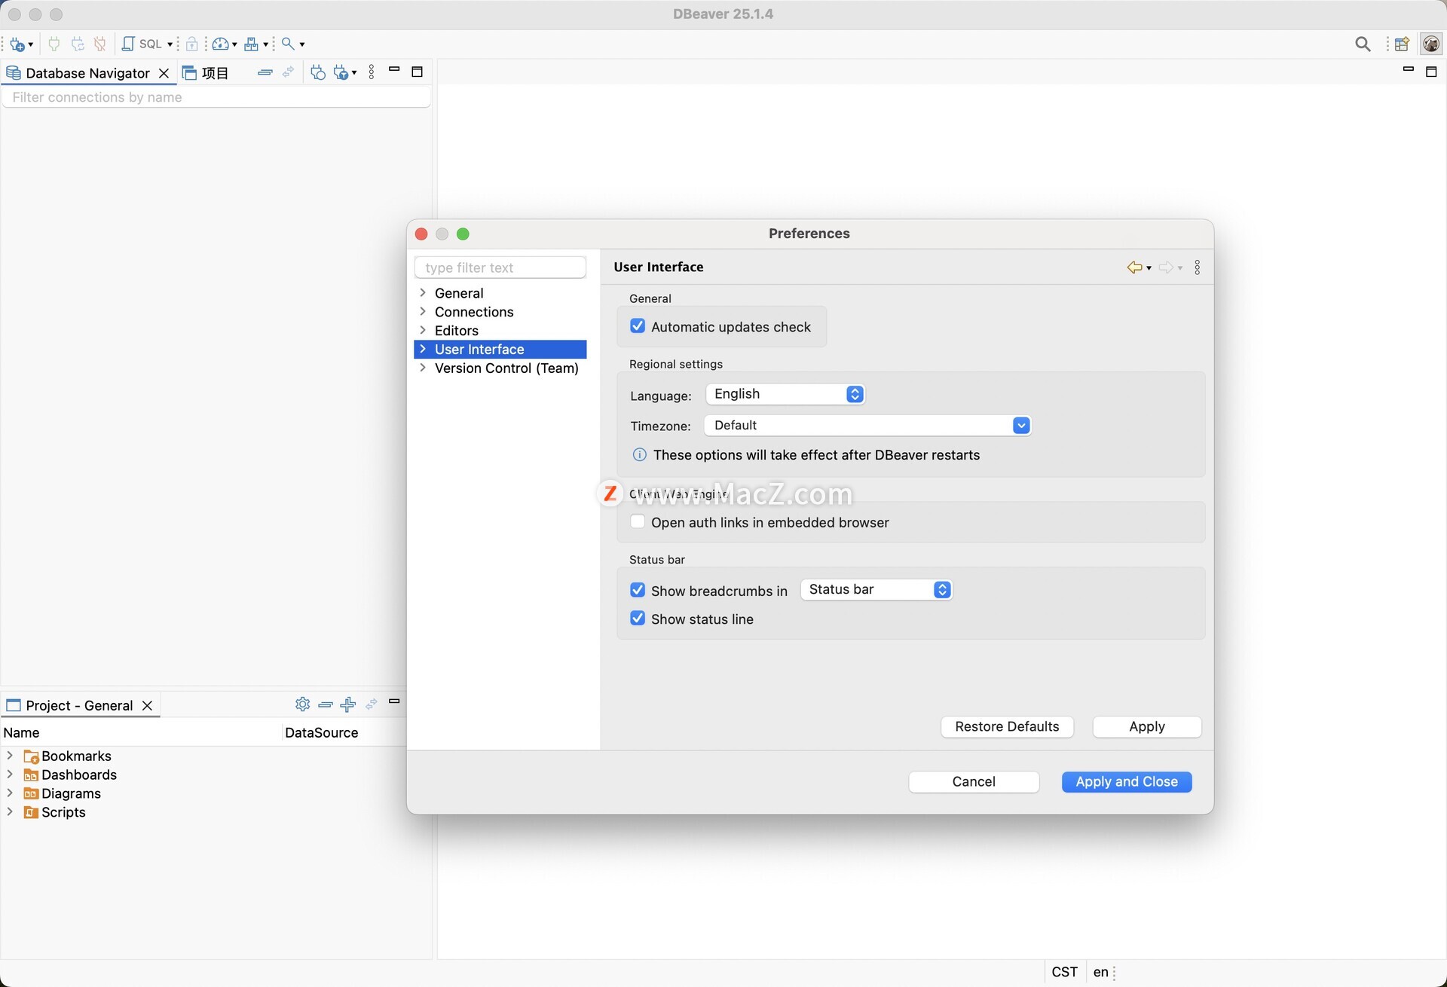Open the SQL editor script icon

coord(129,44)
